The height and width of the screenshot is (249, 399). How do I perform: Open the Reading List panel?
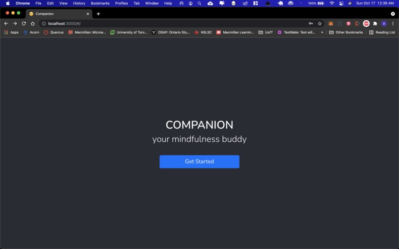pos(382,32)
